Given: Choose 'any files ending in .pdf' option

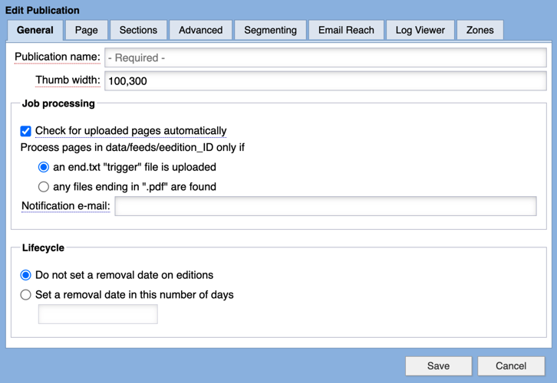Looking at the screenshot, I should tap(44, 187).
